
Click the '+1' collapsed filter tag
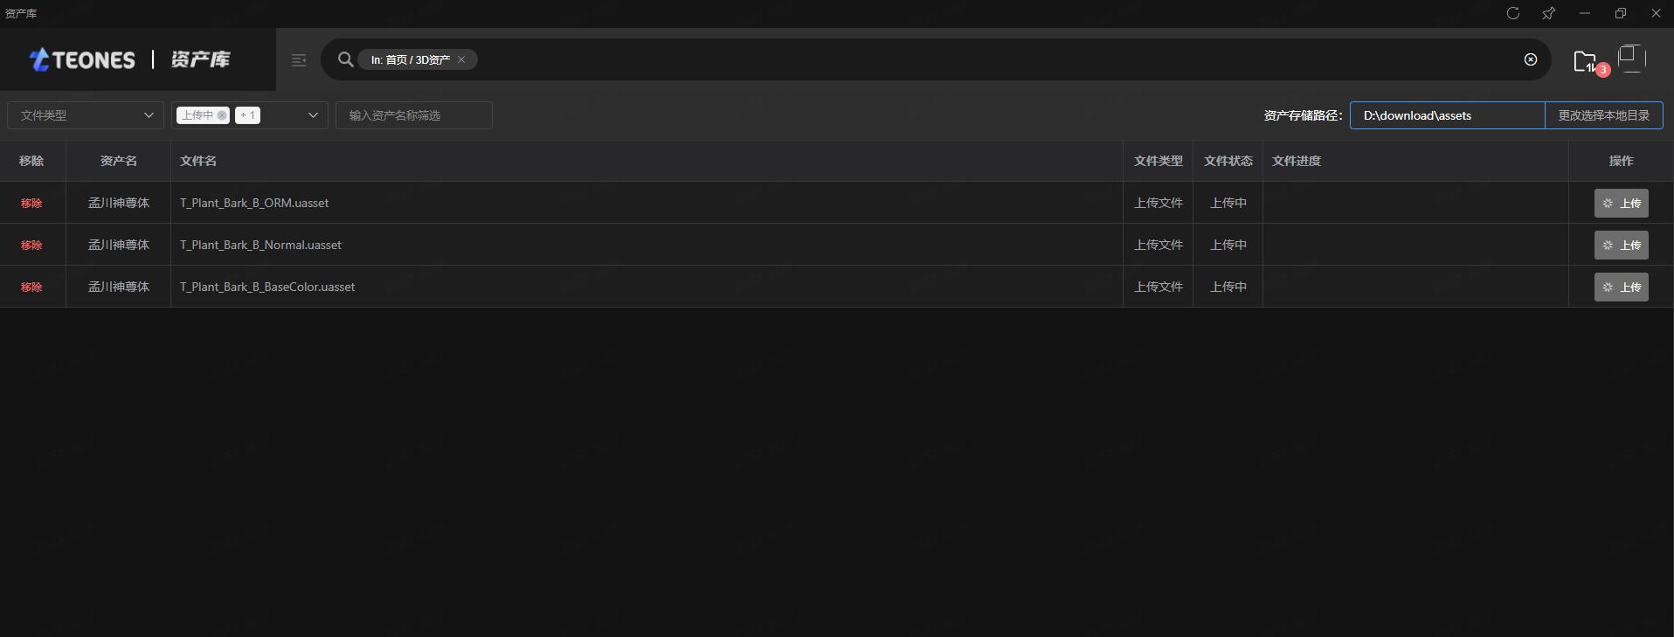(247, 115)
